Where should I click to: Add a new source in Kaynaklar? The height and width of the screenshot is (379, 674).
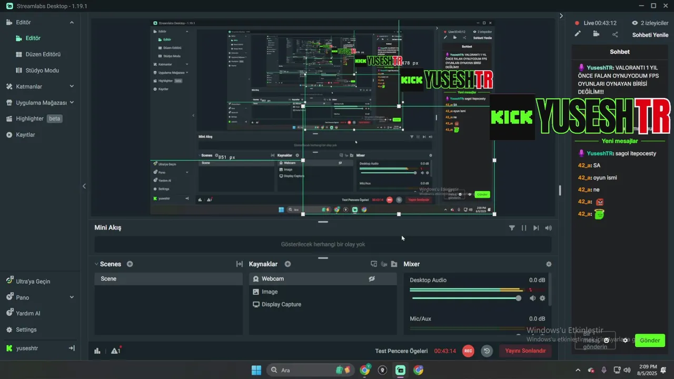[288, 264]
